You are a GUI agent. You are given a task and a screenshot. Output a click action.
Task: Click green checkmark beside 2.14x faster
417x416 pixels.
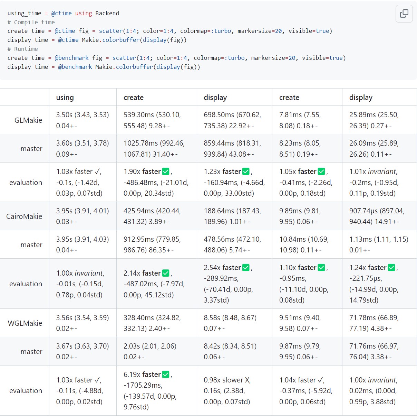click(x=166, y=273)
